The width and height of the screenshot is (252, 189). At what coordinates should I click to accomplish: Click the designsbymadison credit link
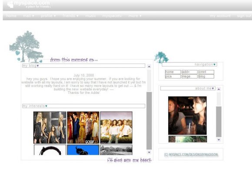[191, 155]
